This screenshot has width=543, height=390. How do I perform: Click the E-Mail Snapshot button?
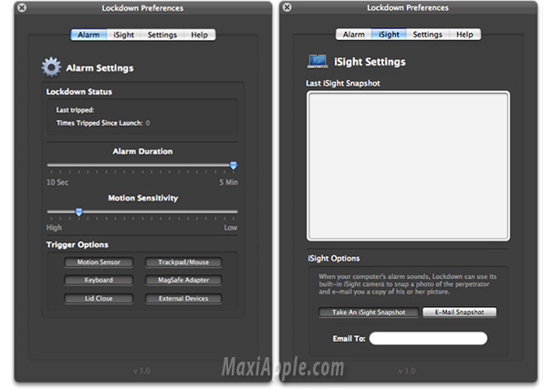tap(460, 313)
